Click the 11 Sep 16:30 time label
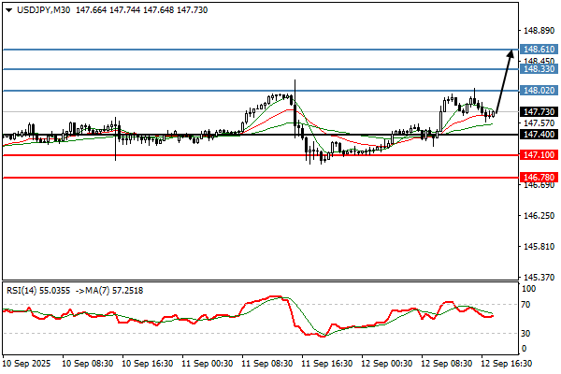Viewport: 561px width, 374px height. (327, 364)
